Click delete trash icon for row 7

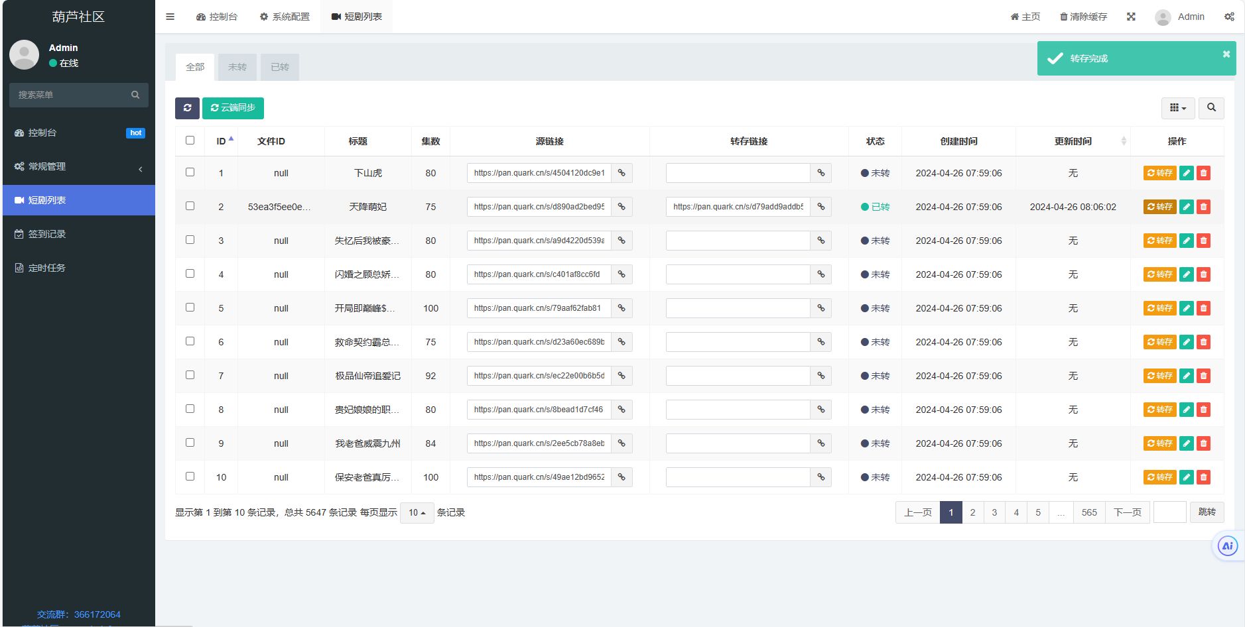click(x=1203, y=376)
